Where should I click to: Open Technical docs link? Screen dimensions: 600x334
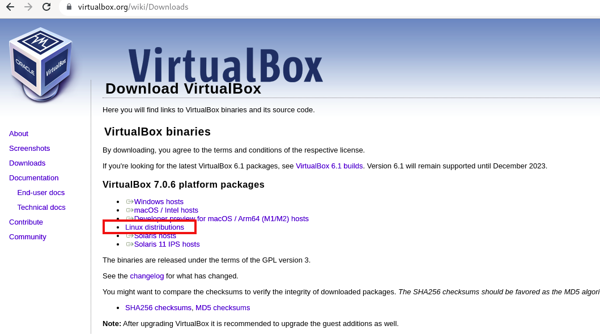pyautogui.click(x=41, y=207)
